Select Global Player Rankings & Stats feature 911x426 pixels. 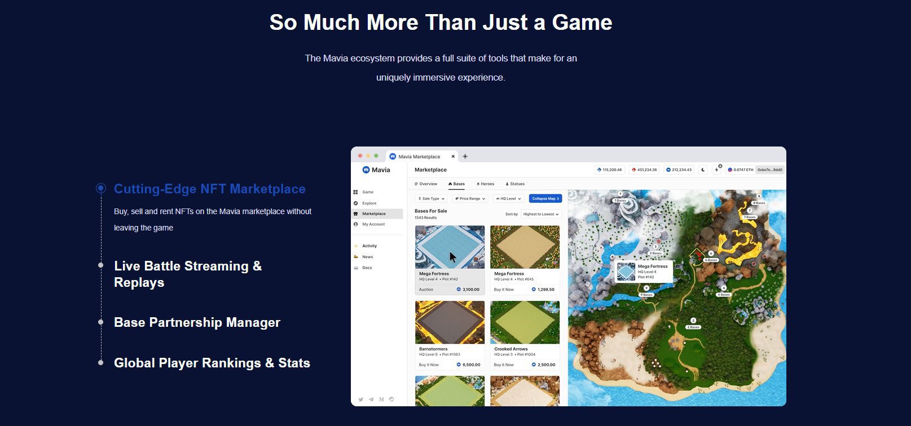(212, 363)
